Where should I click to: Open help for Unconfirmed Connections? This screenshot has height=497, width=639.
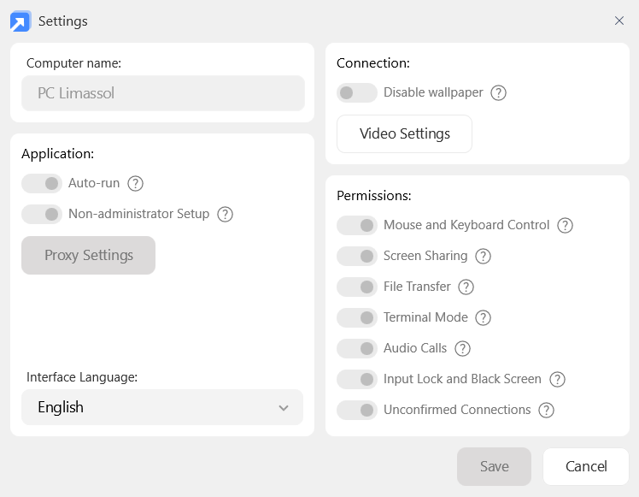(x=546, y=410)
